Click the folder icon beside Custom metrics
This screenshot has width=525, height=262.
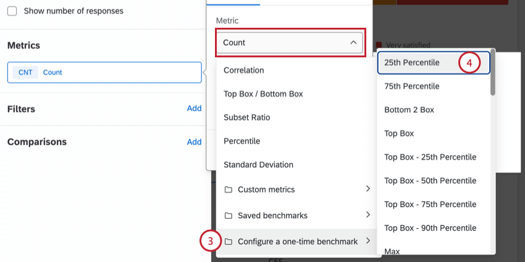click(228, 189)
